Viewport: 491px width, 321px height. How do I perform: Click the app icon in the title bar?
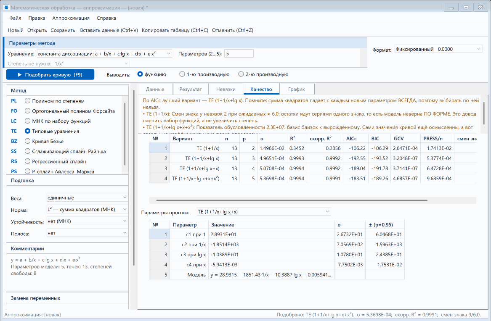pyautogui.click(x=6, y=8)
